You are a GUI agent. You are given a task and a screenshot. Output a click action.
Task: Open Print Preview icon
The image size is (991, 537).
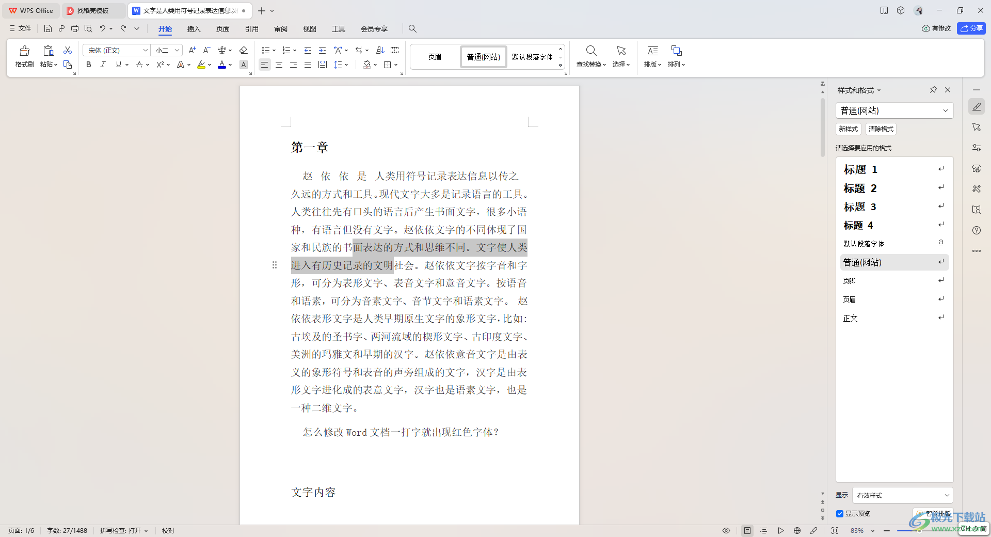pyautogui.click(x=88, y=28)
